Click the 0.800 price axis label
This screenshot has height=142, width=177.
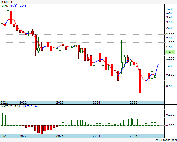170,75
